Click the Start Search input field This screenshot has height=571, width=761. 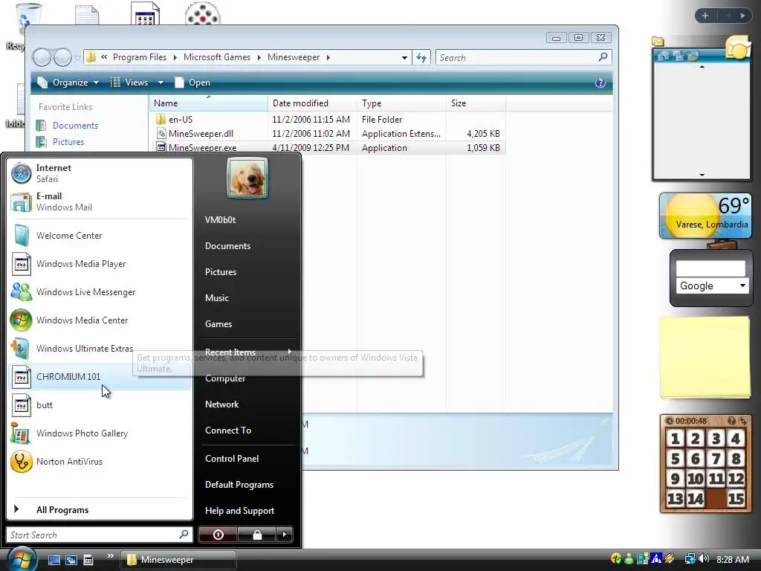click(99, 535)
